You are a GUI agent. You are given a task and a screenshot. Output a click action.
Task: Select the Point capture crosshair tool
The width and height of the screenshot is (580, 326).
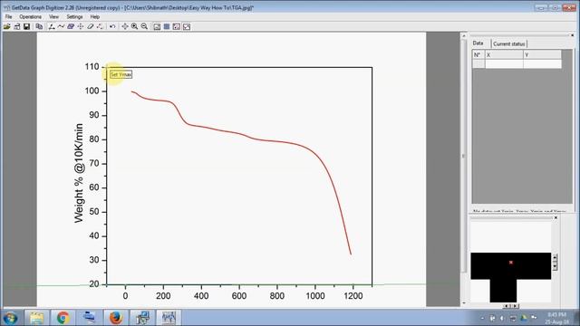point(81,26)
